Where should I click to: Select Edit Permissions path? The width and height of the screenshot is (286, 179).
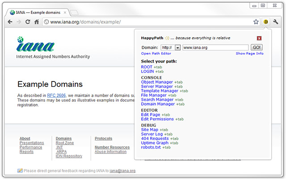(157, 119)
